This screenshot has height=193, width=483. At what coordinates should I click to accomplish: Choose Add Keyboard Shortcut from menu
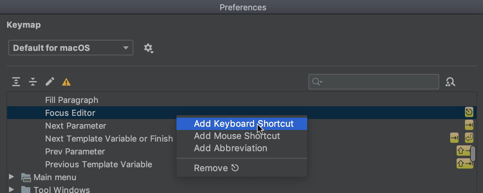tap(244, 124)
